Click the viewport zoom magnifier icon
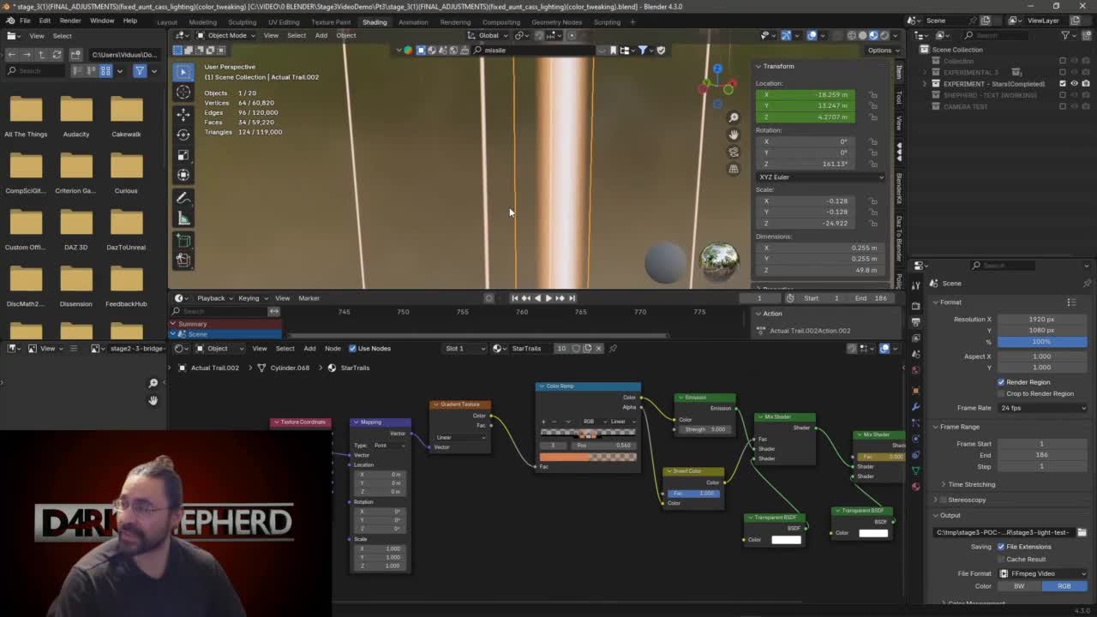 [734, 117]
